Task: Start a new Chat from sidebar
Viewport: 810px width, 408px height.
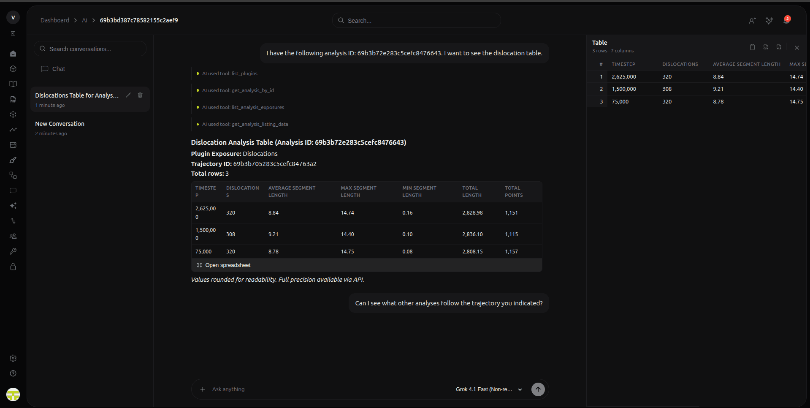Action: point(53,69)
